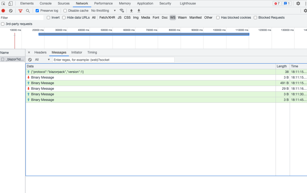
Task: Enable 3rd-party requests checkbox
Action: tap(3, 24)
